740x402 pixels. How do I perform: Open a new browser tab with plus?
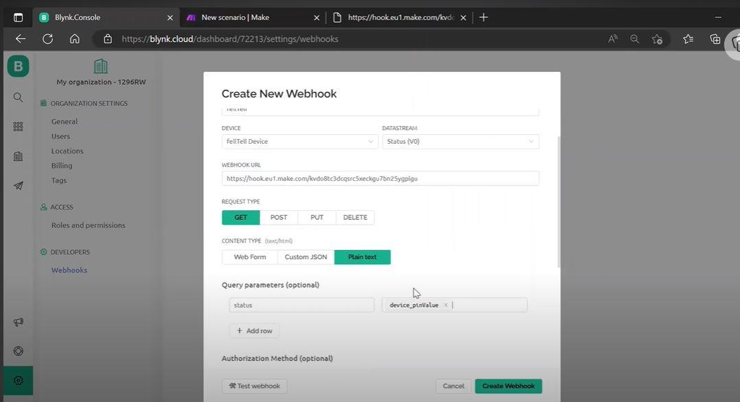pos(484,17)
